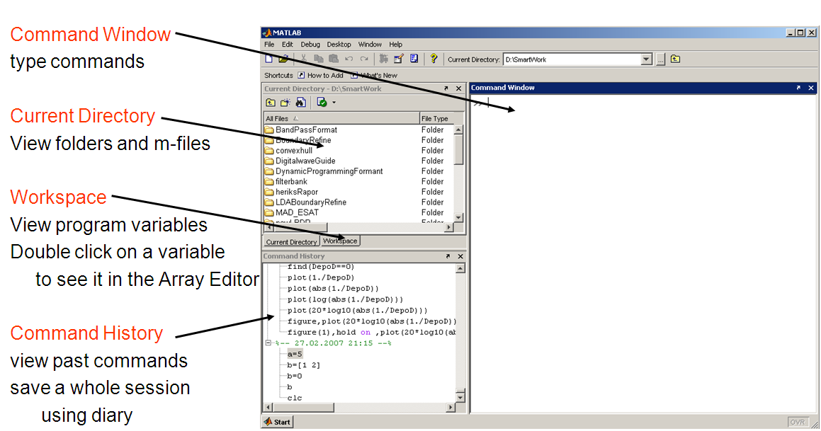Select the BandPassFormat folder
The height and width of the screenshot is (431, 821).
pos(306,130)
